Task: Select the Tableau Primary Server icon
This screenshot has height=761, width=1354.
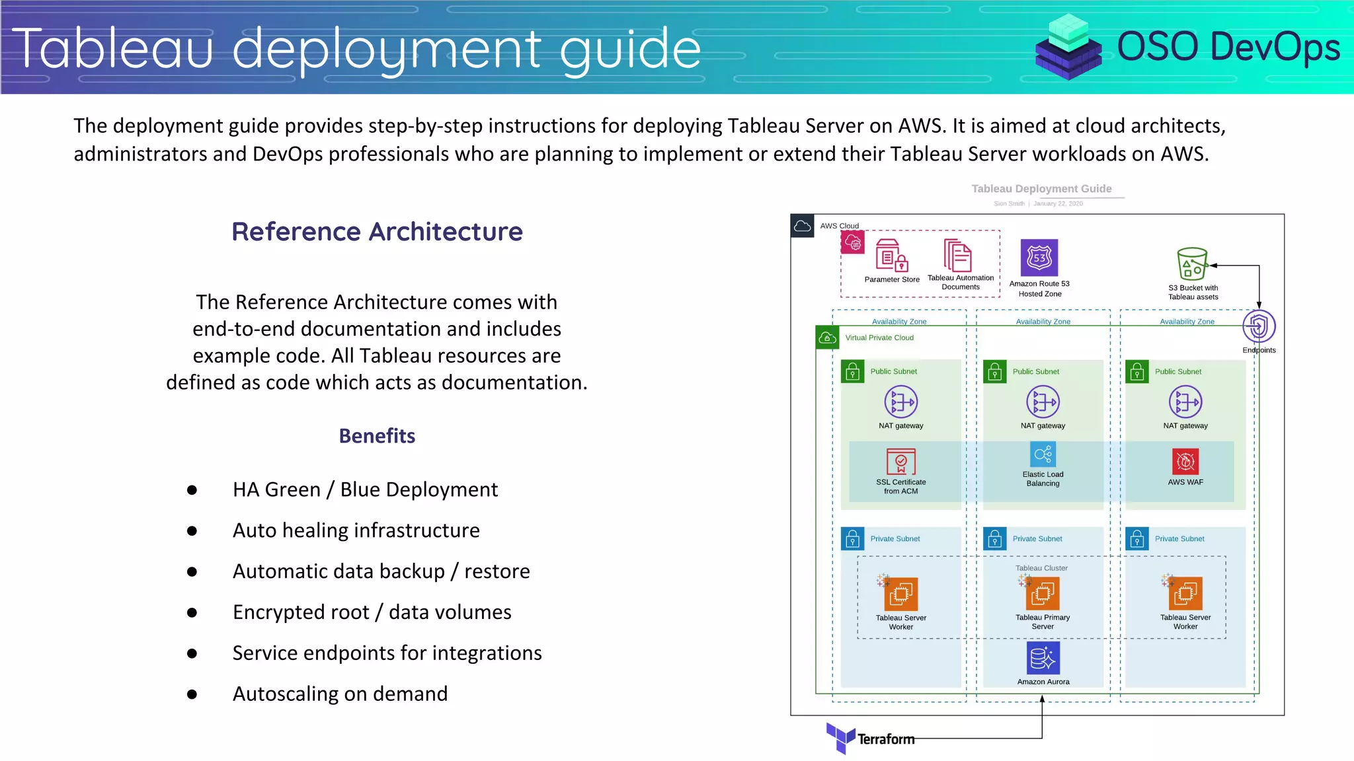Action: coord(1043,593)
